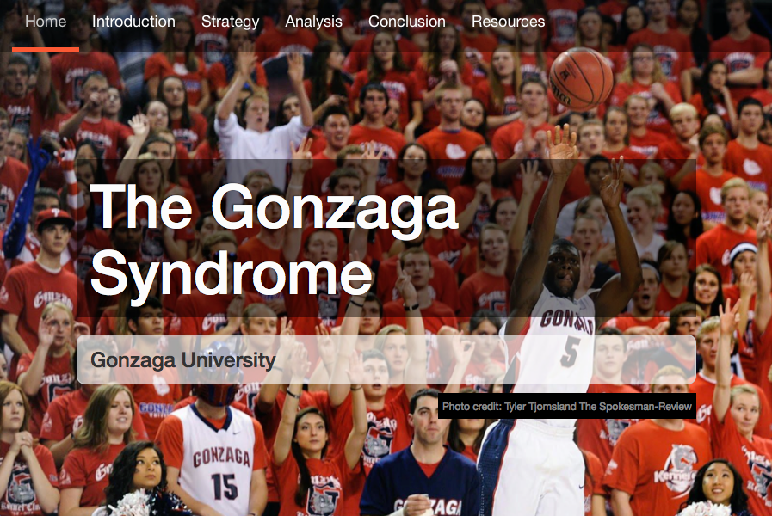The image size is (772, 516).
Task: Click the word The in the title
Action: tap(141, 207)
